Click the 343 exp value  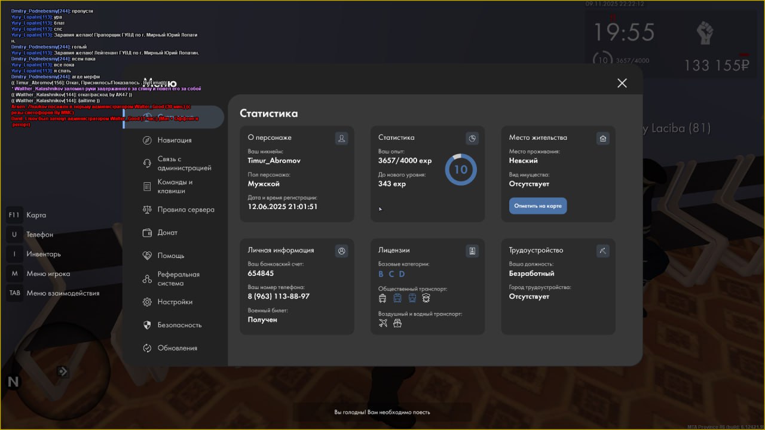pyautogui.click(x=392, y=184)
